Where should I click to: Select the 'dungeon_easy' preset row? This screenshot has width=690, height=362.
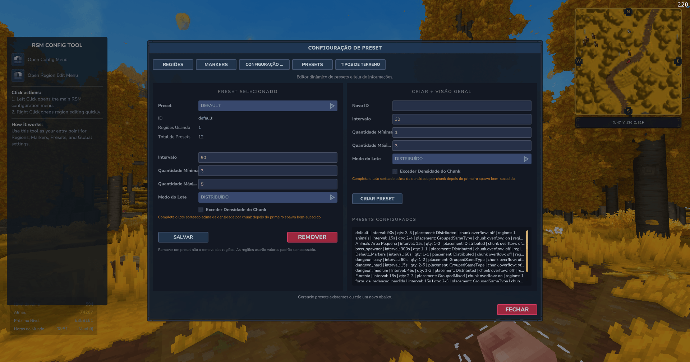[440, 260]
